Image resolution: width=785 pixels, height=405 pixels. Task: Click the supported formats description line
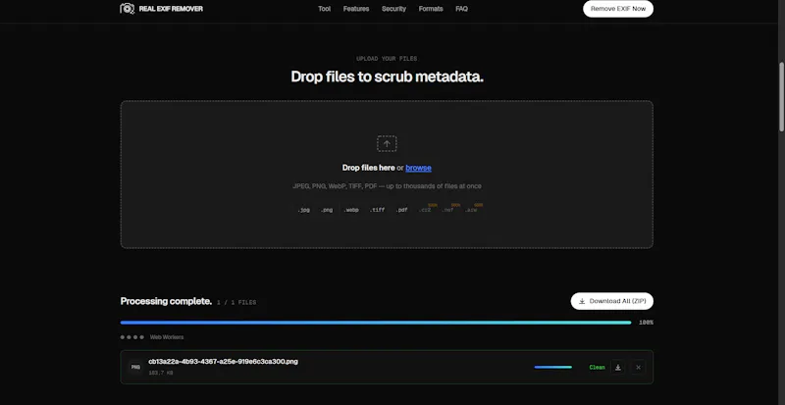pyautogui.click(x=387, y=186)
